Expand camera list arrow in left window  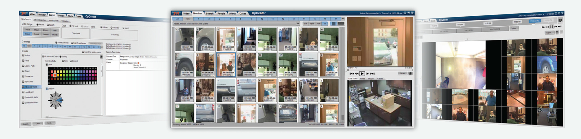102,47
